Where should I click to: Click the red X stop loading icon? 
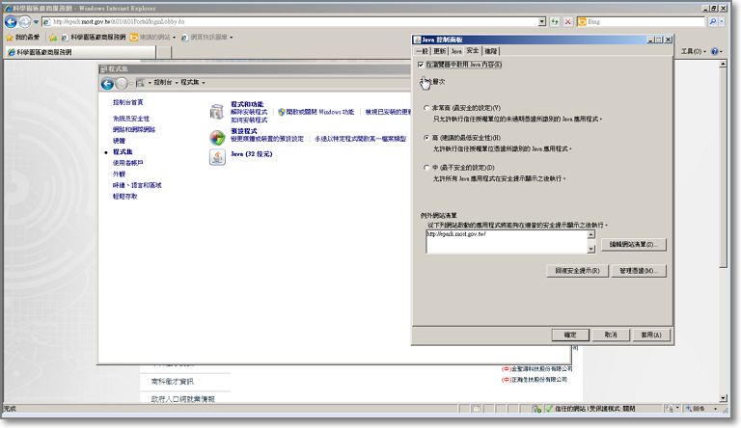click(x=568, y=22)
